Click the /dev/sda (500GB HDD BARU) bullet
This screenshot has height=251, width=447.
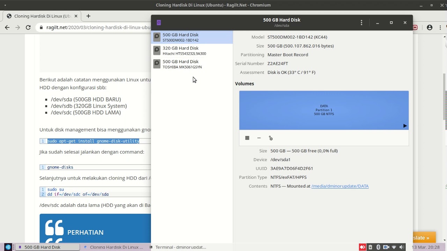86,99
